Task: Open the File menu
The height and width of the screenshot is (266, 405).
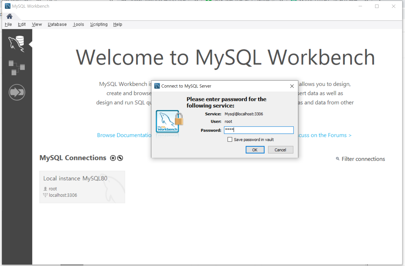Action: (x=8, y=24)
